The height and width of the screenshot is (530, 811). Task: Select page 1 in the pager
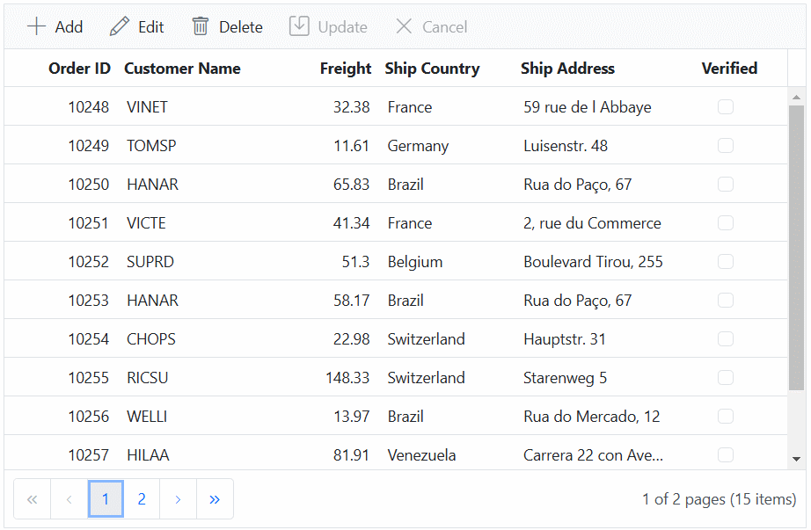click(x=106, y=499)
